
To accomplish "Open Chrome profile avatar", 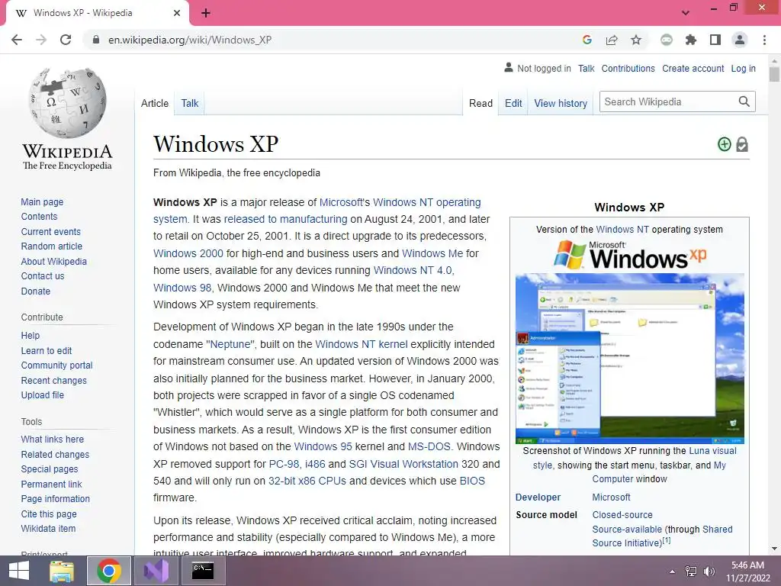I will tap(740, 40).
